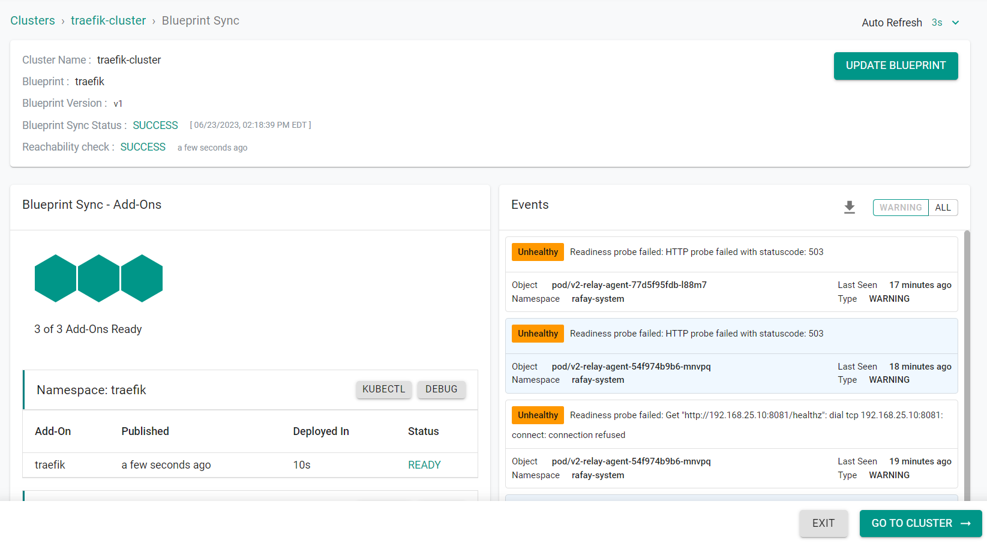The image size is (987, 543).
Task: Download the events log
Action: tap(849, 208)
